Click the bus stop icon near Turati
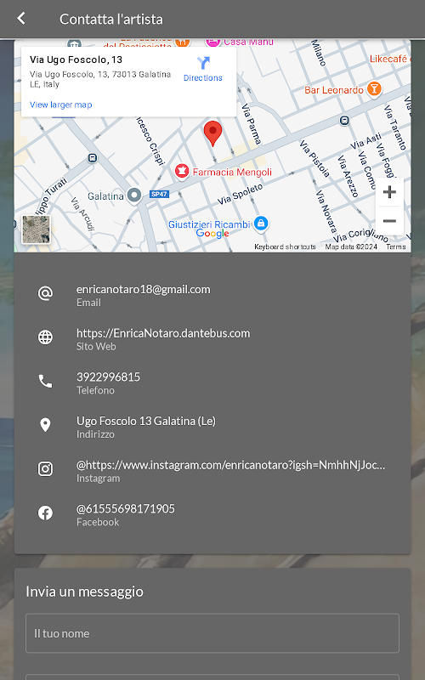425x680 pixels. pyautogui.click(x=93, y=158)
